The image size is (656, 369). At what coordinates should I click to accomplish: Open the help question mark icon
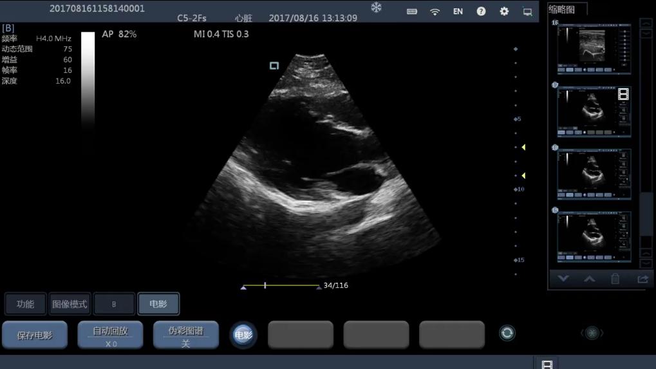pos(481,12)
